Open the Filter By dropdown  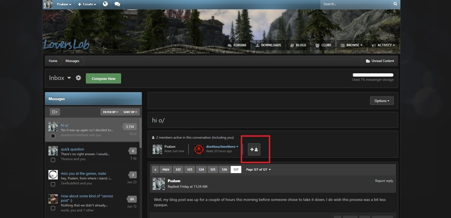click(x=110, y=112)
